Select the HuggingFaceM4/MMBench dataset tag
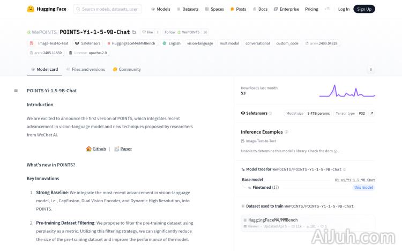This screenshot has height=251, width=402. pos(131,43)
